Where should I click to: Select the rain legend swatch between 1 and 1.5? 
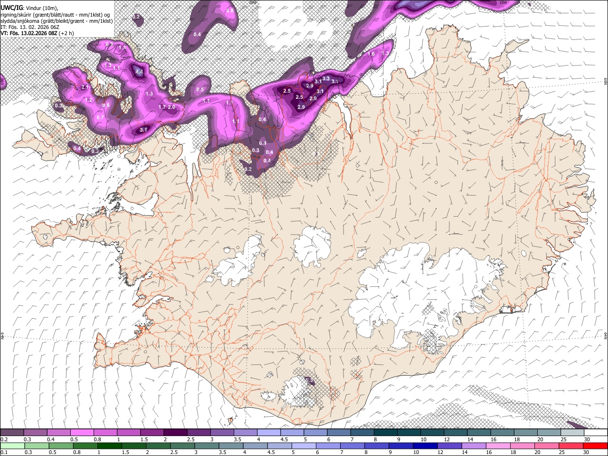pyautogui.click(x=109, y=446)
